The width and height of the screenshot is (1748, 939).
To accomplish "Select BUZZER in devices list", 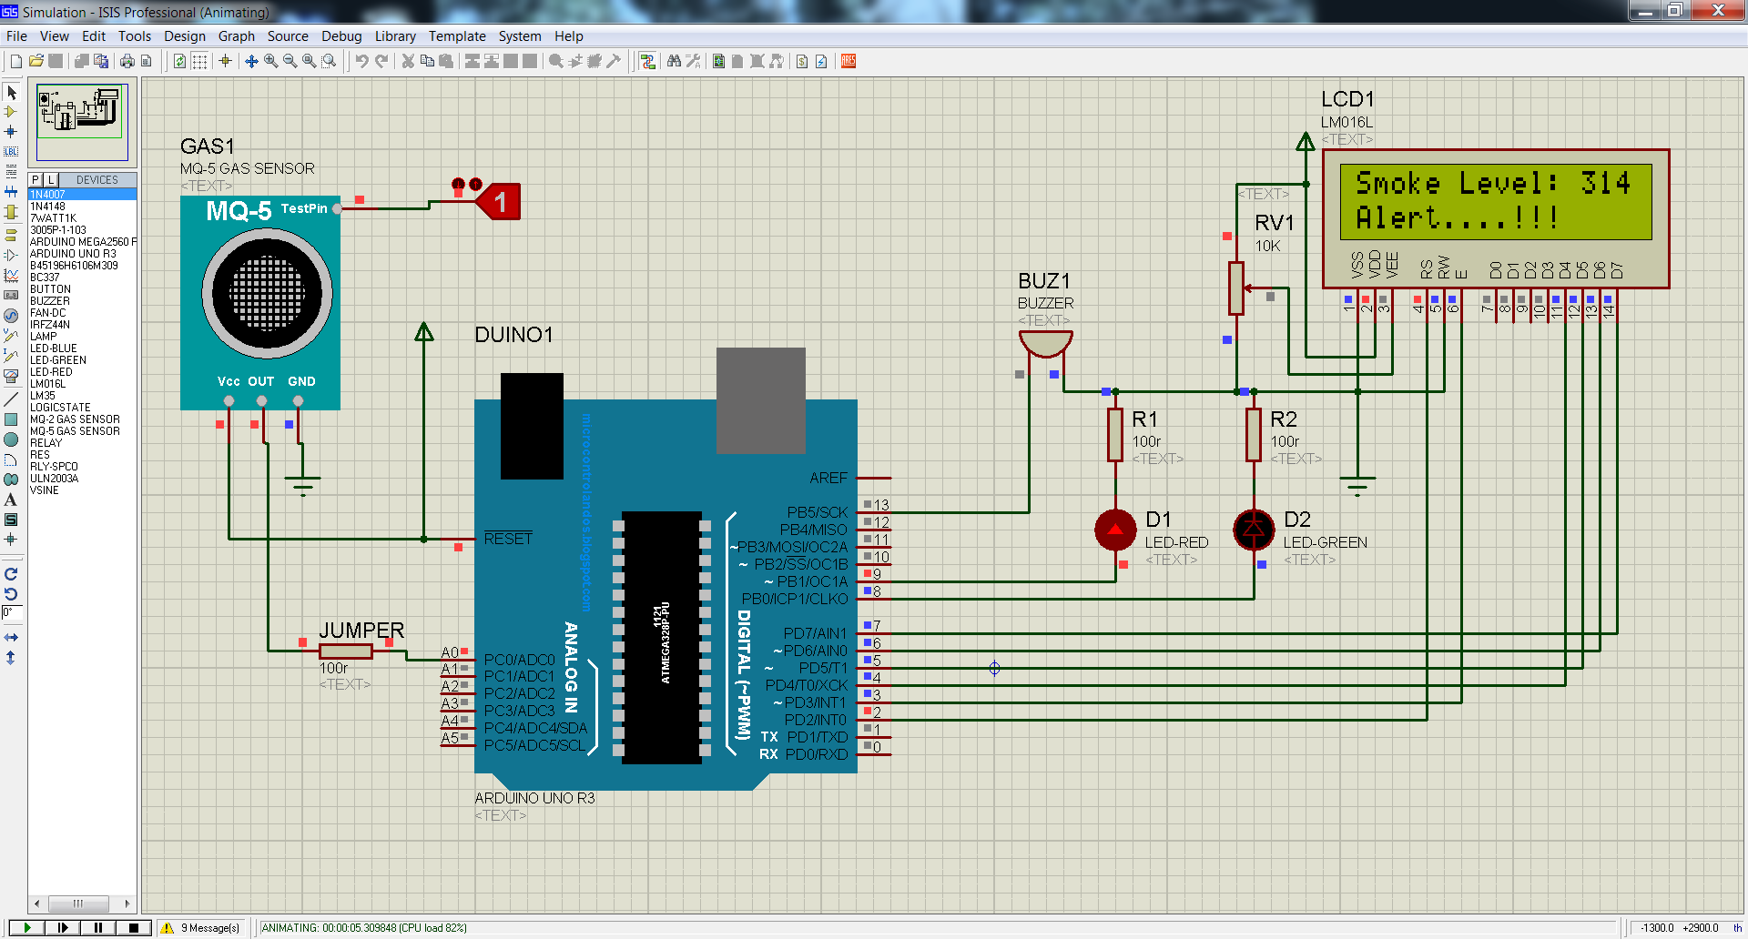I will click(x=82, y=301).
